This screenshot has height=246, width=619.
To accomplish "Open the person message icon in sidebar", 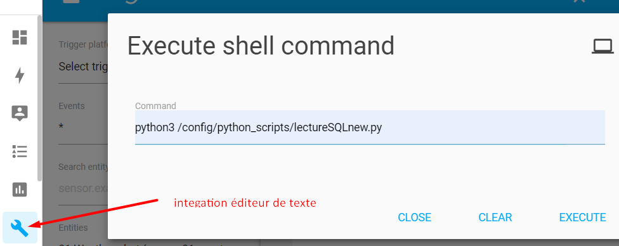I will [19, 113].
